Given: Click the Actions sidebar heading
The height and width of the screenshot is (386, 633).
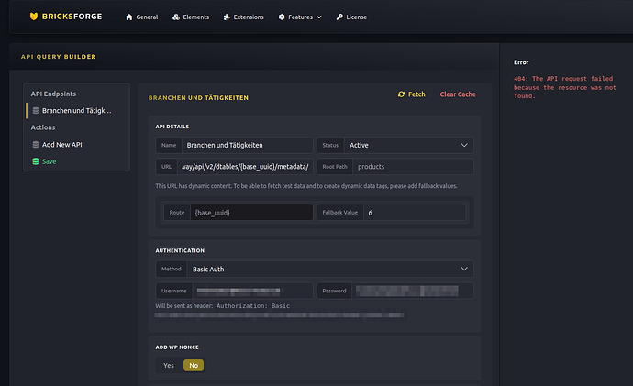Looking at the screenshot, I should coord(43,127).
